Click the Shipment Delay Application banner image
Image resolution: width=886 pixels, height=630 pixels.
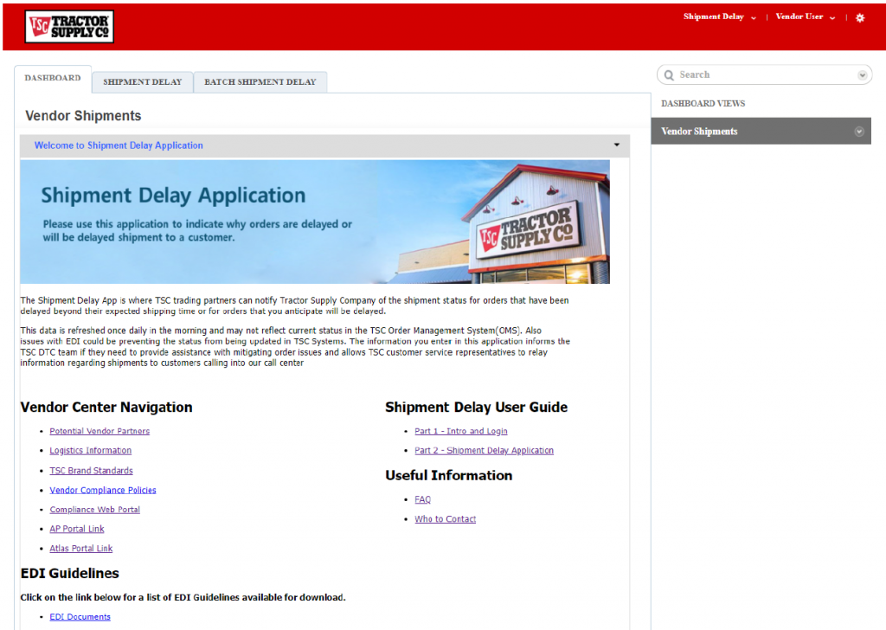(315, 222)
